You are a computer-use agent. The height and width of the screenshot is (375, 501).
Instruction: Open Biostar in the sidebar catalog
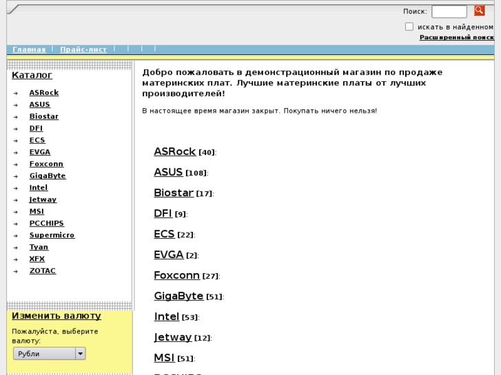(44, 116)
